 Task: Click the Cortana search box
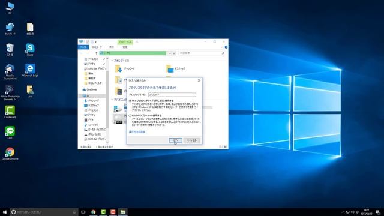[x=44, y=212]
